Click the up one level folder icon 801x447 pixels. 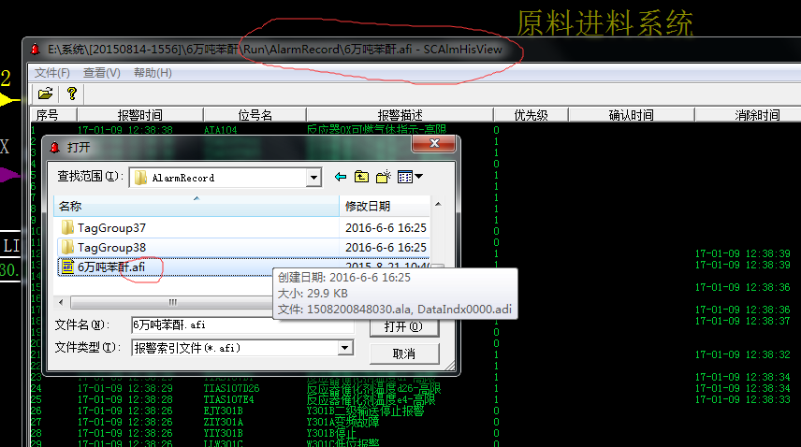tap(361, 177)
